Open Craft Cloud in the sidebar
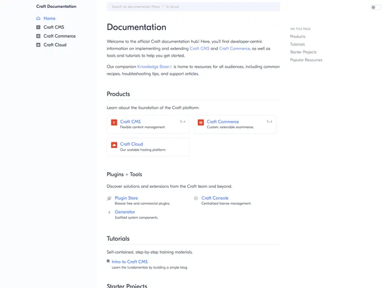This screenshot has width=387, height=288. click(x=55, y=44)
